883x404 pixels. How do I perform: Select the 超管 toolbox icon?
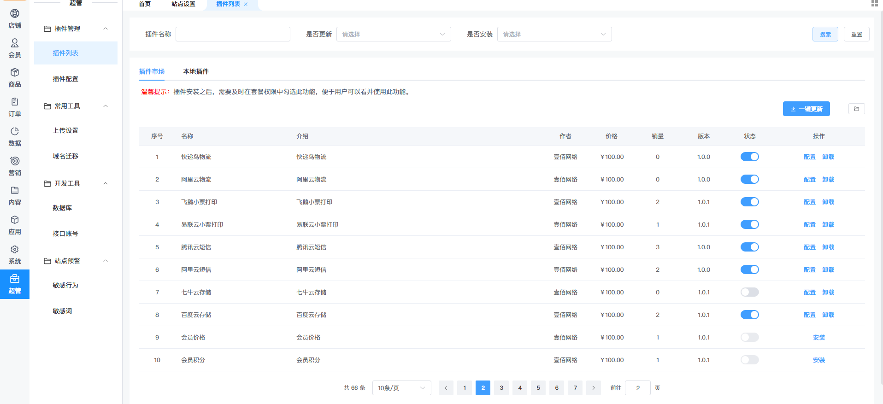(15, 279)
